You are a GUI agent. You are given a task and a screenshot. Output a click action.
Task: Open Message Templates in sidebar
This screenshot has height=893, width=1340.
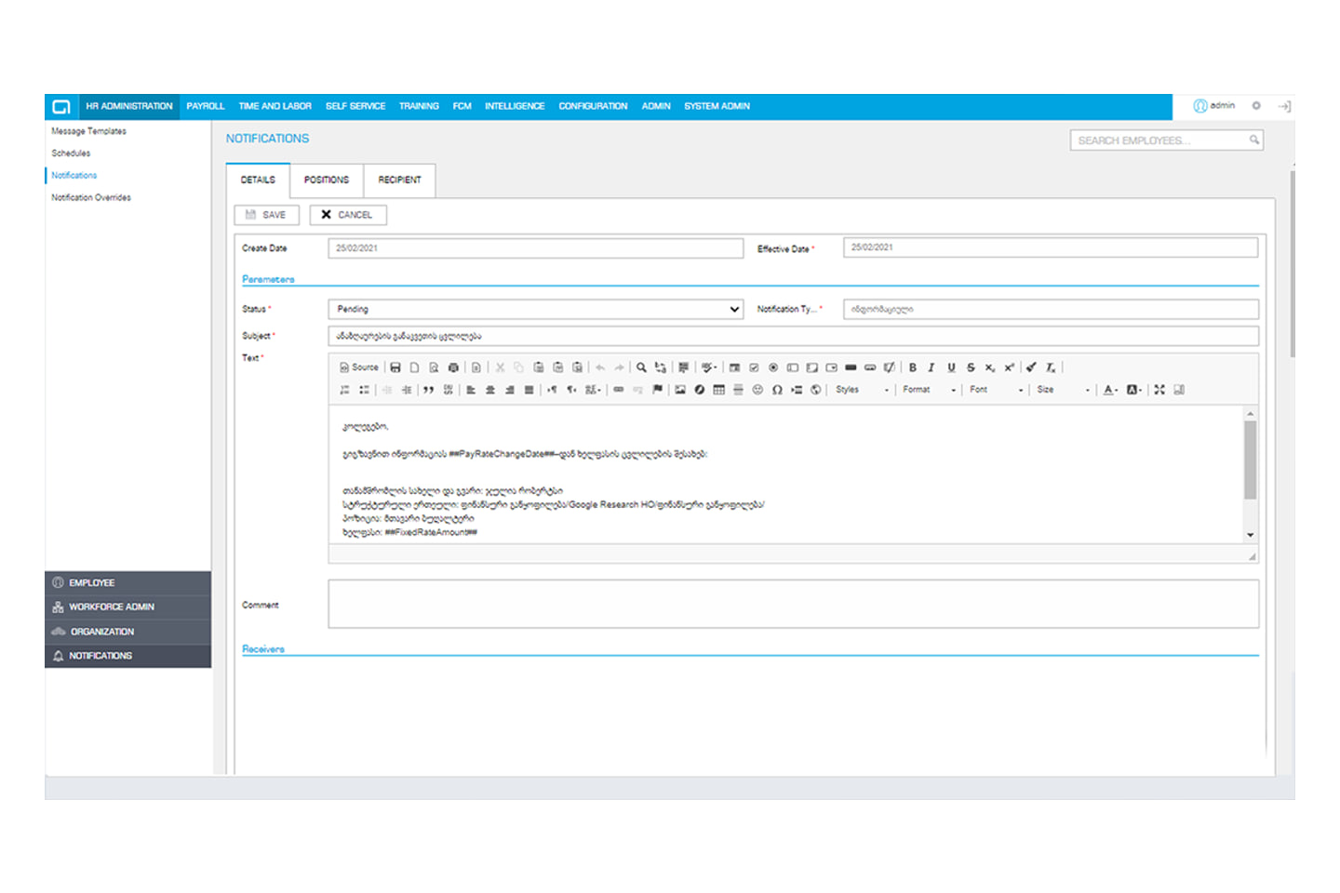pyautogui.click(x=89, y=131)
